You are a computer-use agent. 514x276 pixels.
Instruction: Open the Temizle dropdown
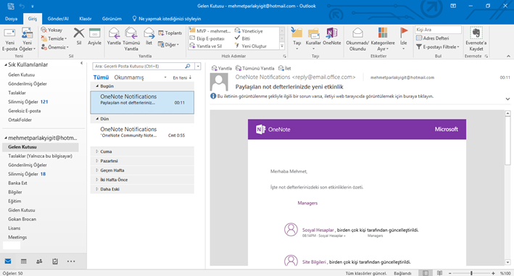54,38
